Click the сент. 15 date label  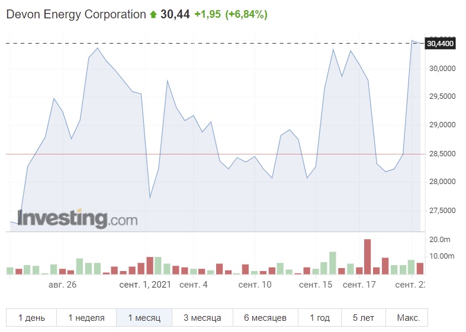click(x=316, y=285)
